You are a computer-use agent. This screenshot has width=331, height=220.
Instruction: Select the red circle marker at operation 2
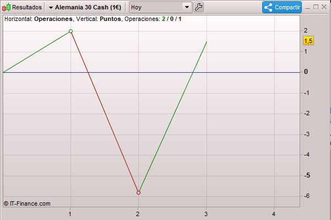pyautogui.click(x=138, y=192)
